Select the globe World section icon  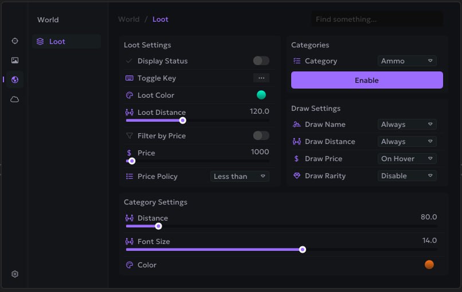(x=15, y=79)
